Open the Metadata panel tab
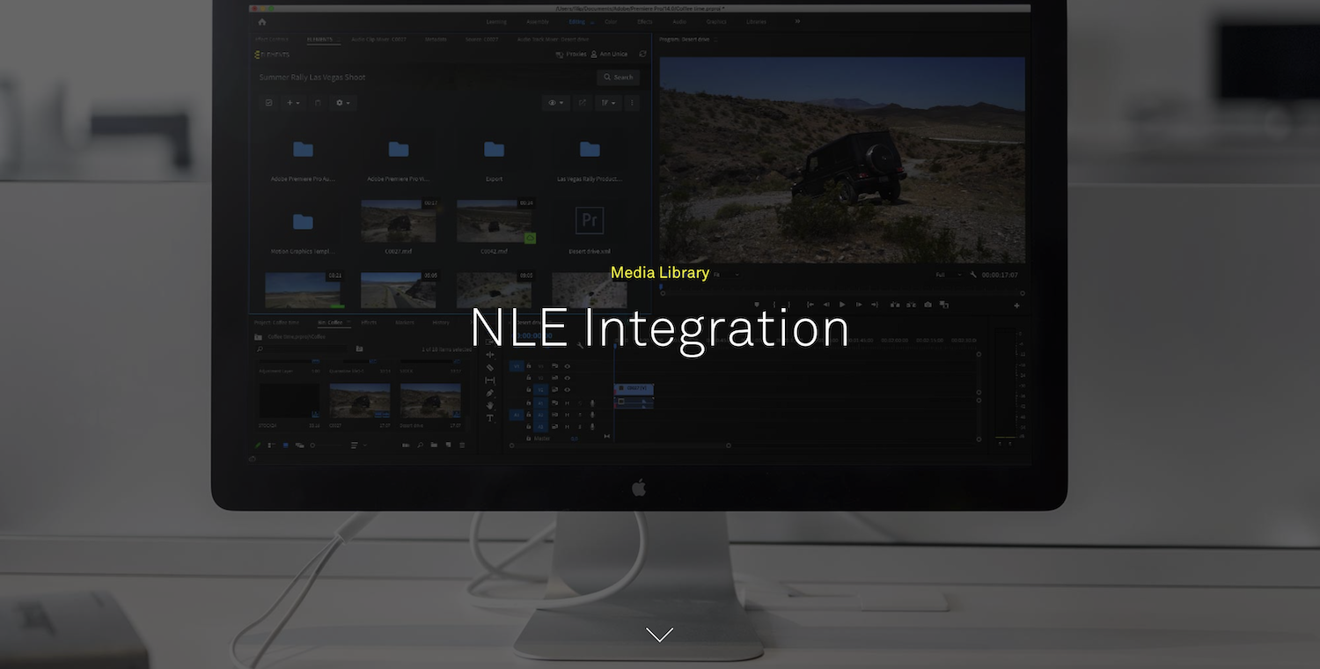 click(x=436, y=40)
